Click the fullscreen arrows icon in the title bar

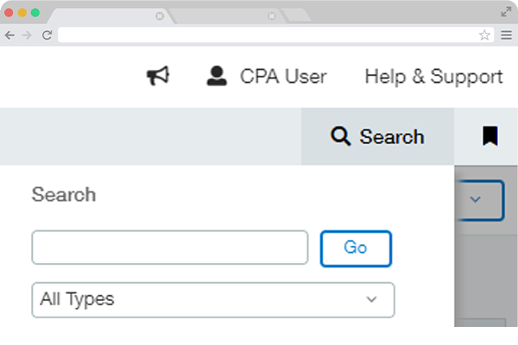point(506,11)
